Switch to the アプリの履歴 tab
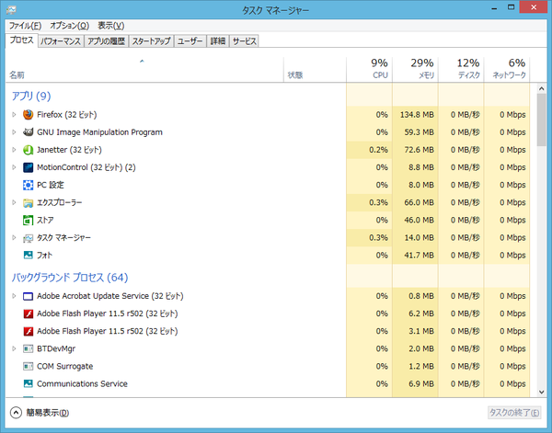This screenshot has width=552, height=433. (x=107, y=41)
